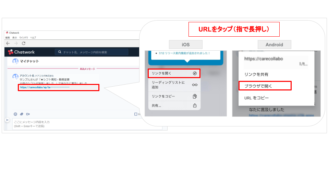329x185 pixels.
Task: Expand the sidebar with the arrow button
Action: pyautogui.click(x=7, y=120)
